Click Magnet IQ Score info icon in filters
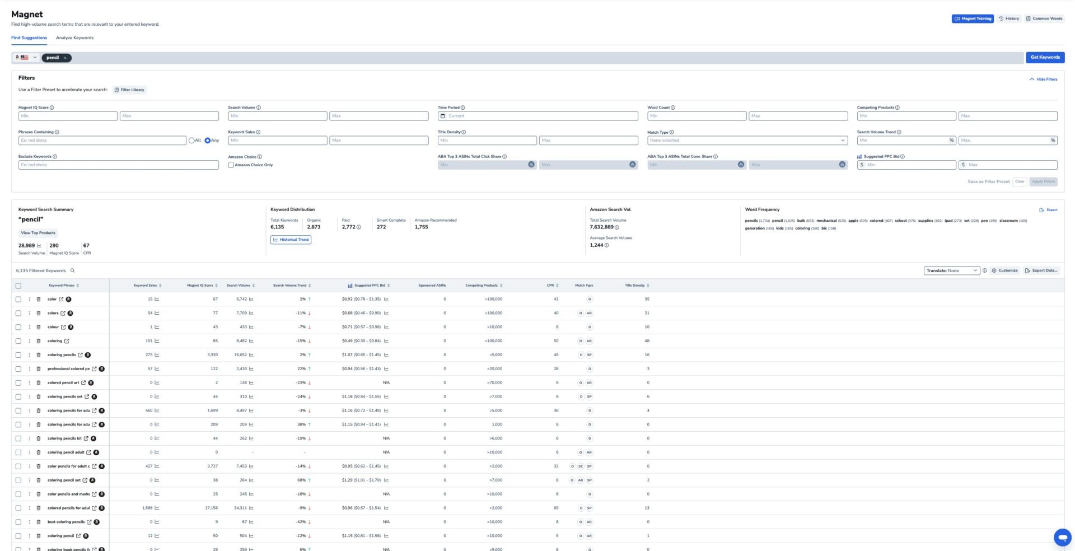The width and height of the screenshot is (1075, 551). point(52,108)
